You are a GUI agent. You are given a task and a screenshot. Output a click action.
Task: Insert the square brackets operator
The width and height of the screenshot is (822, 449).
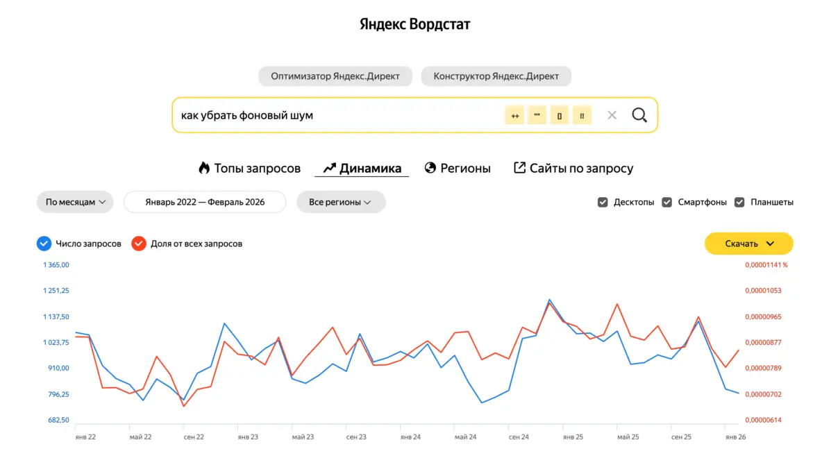tap(560, 115)
